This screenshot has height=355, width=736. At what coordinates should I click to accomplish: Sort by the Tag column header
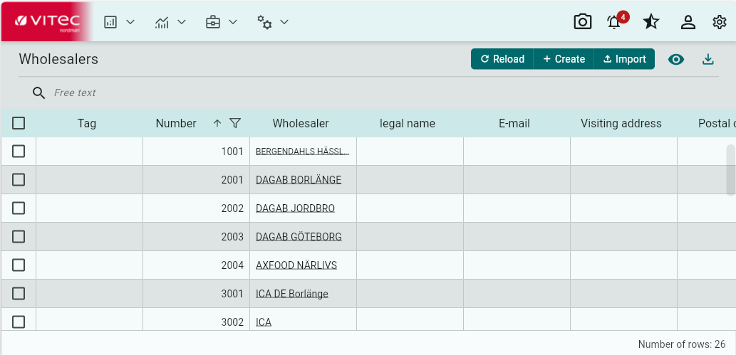coord(87,123)
